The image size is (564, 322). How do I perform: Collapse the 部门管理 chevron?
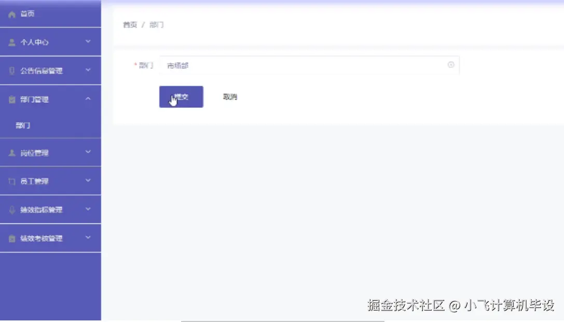tap(88, 99)
